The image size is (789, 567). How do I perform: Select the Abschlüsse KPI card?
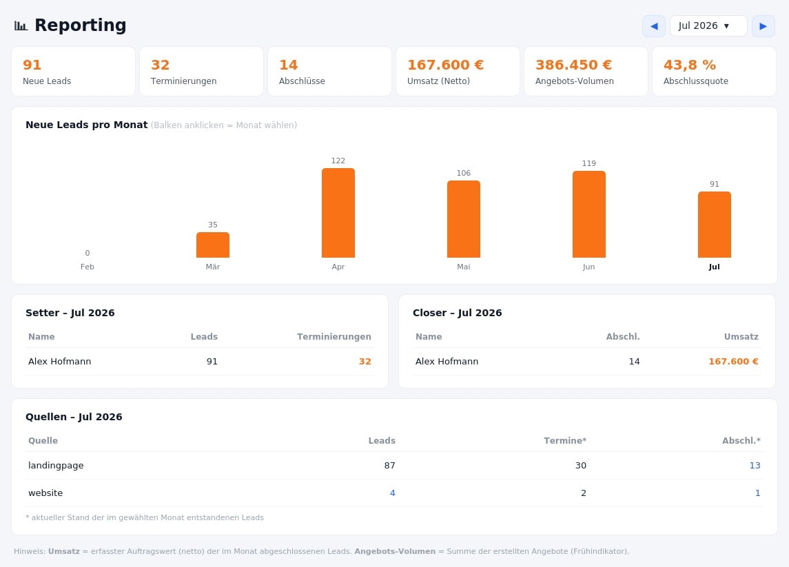tap(329, 72)
